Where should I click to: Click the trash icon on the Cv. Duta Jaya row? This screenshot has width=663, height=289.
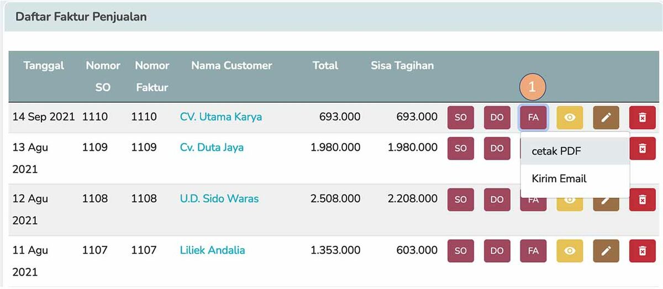coord(642,148)
